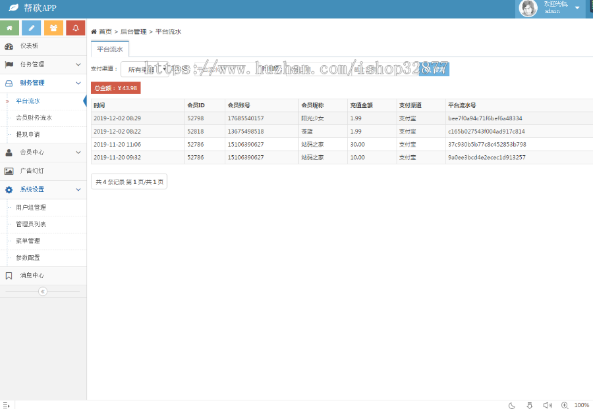This screenshot has width=593, height=409.
Task: Click the dashboard gauge icon beside 仪表板
Action: pyautogui.click(x=9, y=46)
